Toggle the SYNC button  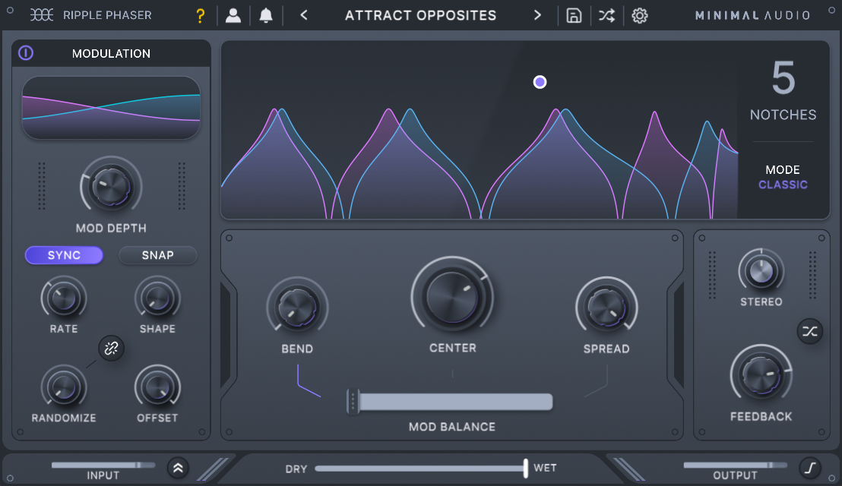point(64,255)
